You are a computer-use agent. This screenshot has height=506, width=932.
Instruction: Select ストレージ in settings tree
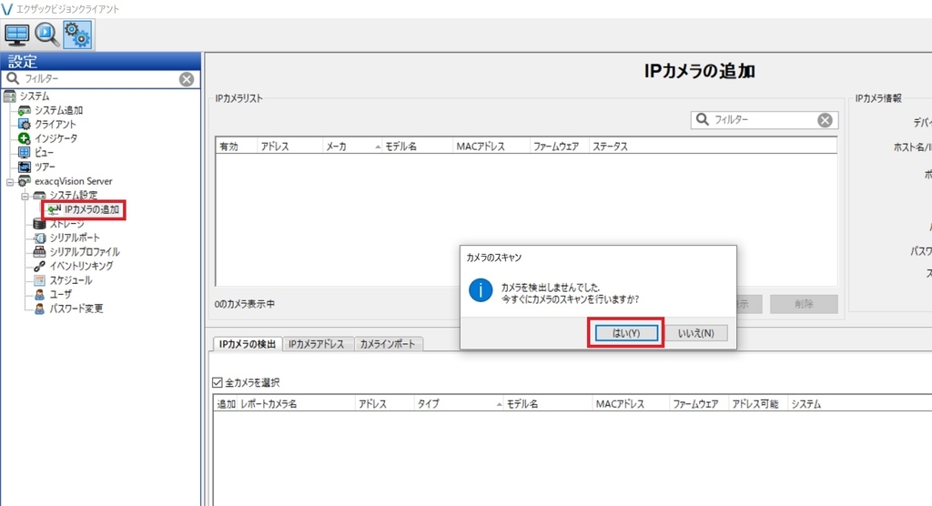[x=66, y=224]
